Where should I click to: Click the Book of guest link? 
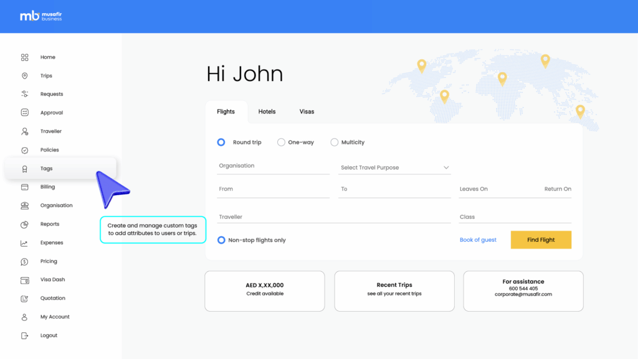click(x=478, y=240)
